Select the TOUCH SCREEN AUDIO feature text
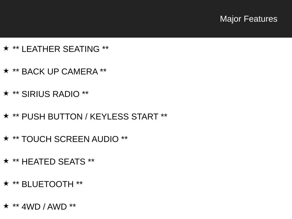292x219 pixels. click(x=70, y=139)
